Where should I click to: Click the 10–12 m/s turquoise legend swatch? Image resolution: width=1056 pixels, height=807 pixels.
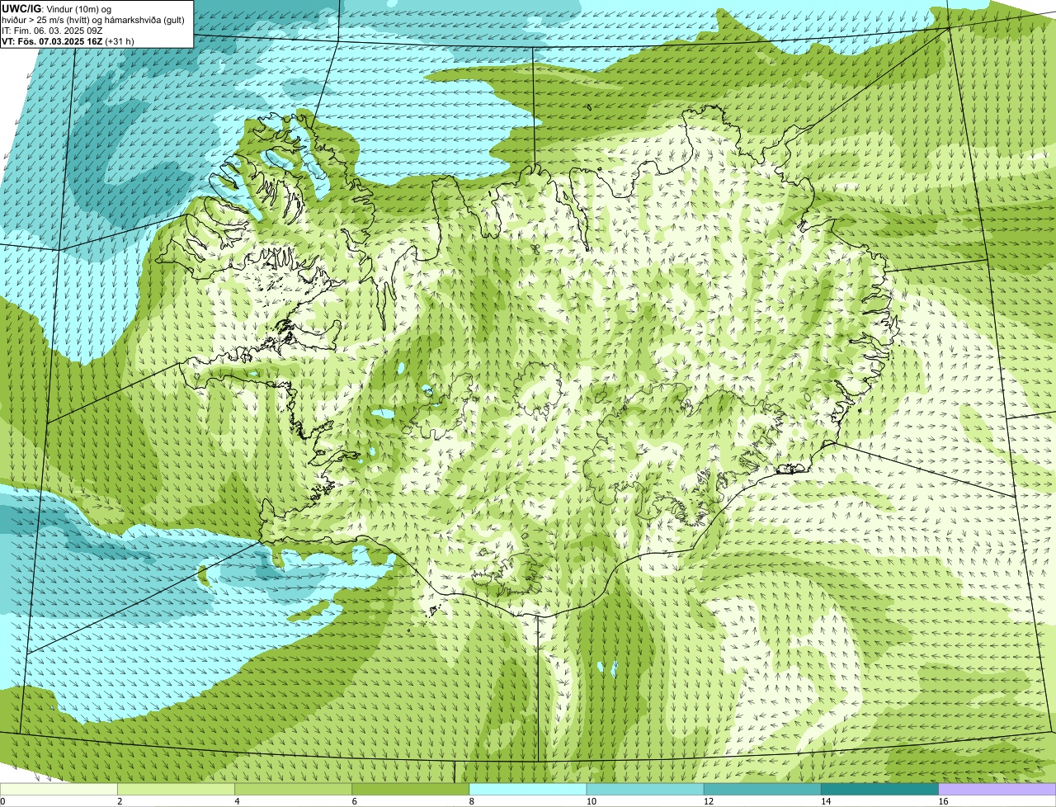coord(645,789)
